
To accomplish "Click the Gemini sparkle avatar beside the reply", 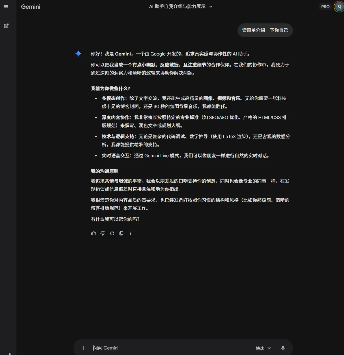I will point(78,53).
